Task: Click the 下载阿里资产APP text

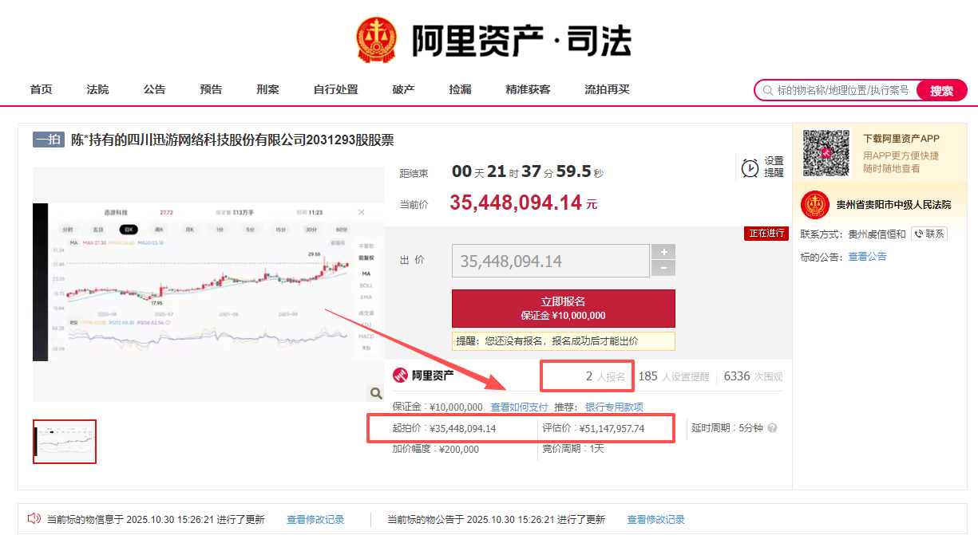Action: click(x=901, y=138)
